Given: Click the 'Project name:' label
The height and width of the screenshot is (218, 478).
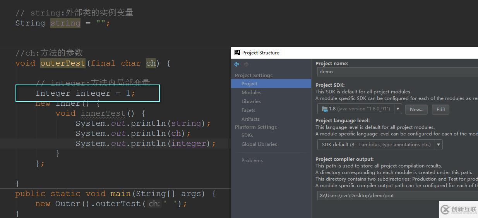Looking at the screenshot, I should pos(332,64).
